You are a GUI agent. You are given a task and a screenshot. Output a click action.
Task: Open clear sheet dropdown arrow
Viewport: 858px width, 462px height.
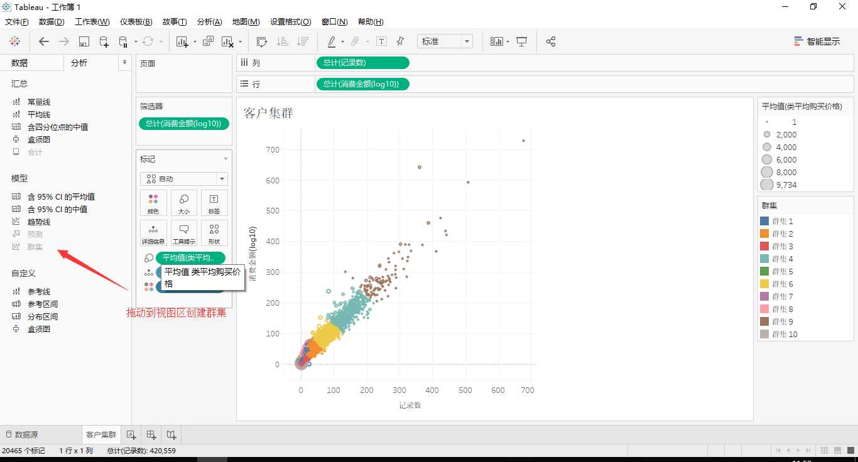tap(241, 42)
